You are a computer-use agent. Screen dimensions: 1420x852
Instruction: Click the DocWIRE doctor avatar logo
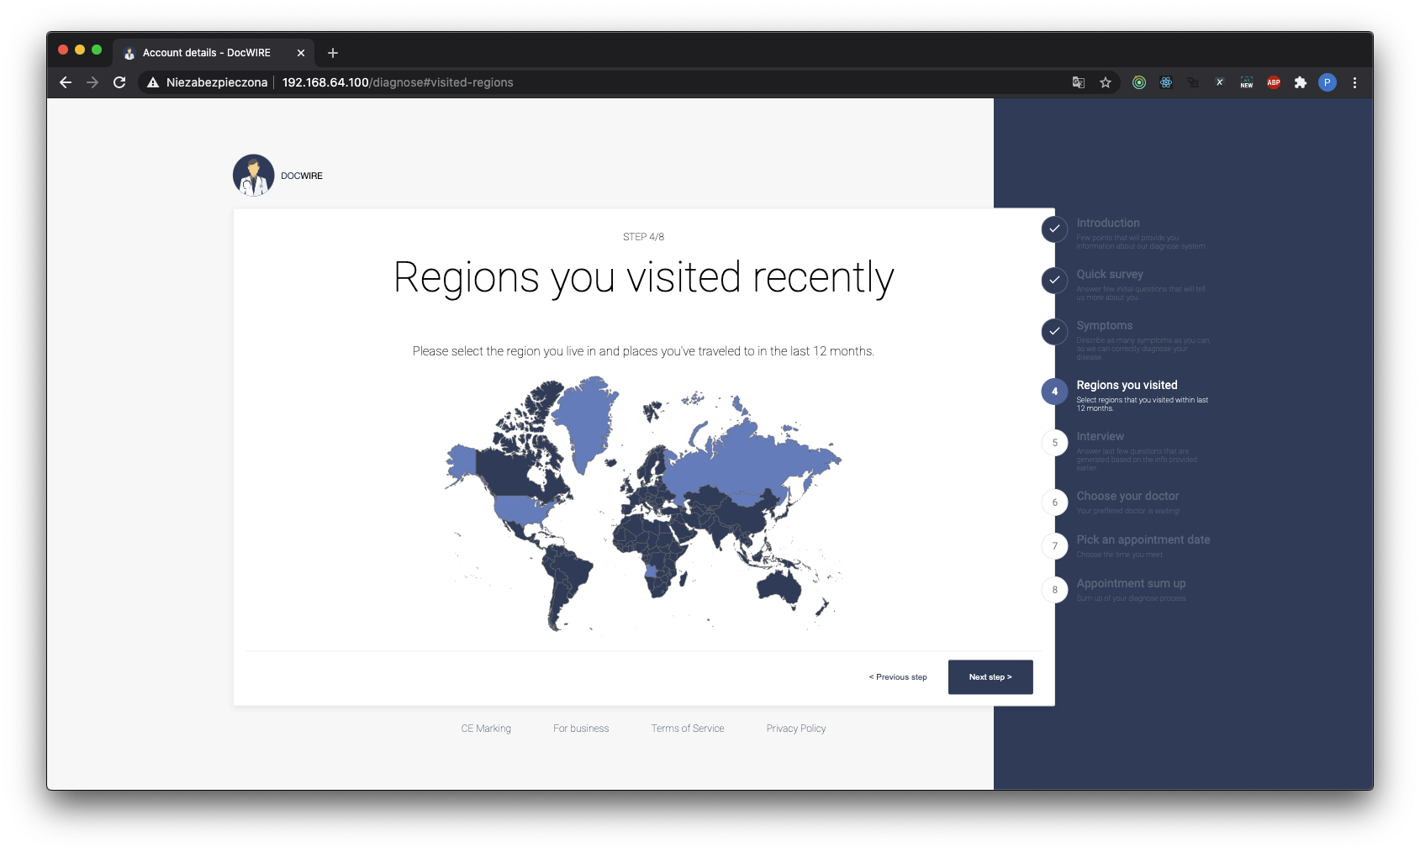point(254,175)
